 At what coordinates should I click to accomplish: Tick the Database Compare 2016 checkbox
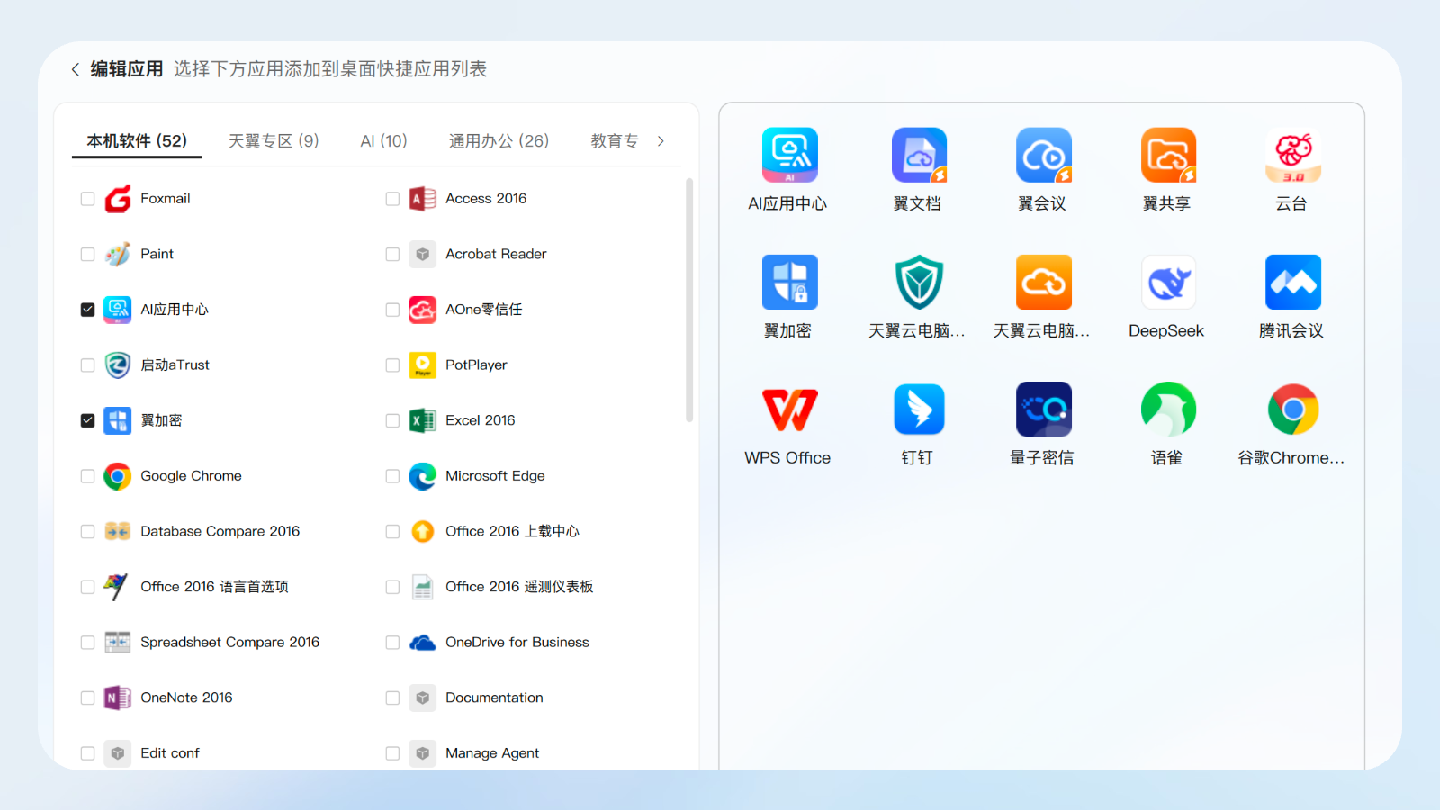[x=87, y=532]
